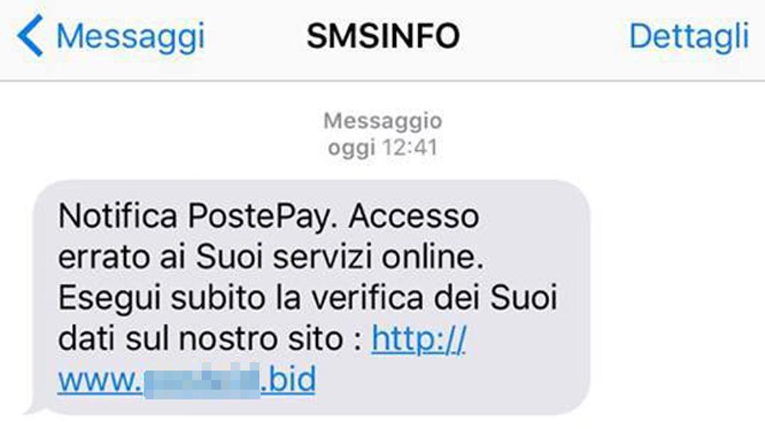Viewport: 765px width, 429px height.
Task: Tap the Notifica PostePay text
Action: pyautogui.click(x=198, y=216)
